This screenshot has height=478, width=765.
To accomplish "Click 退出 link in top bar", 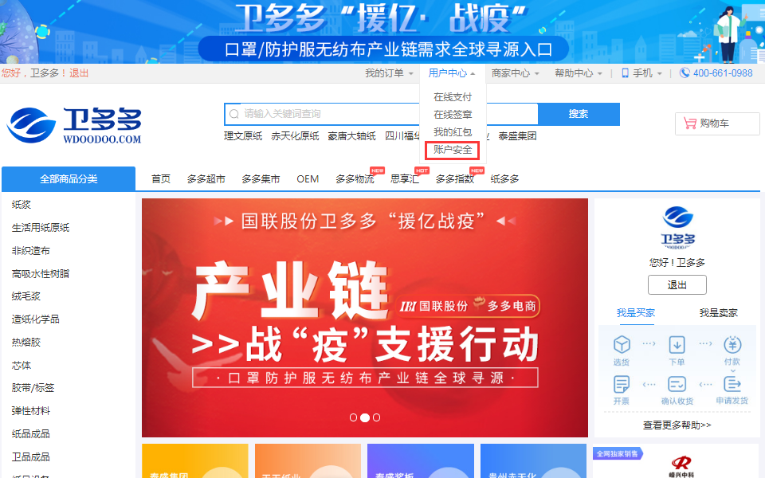I will point(79,73).
